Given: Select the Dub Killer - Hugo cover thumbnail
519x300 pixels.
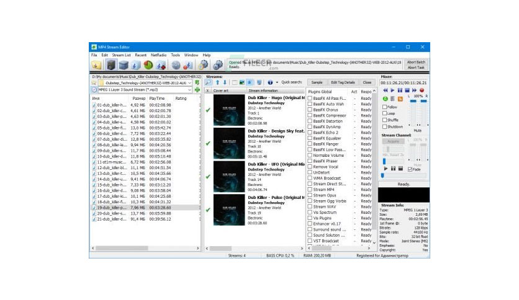Looking at the screenshot, I should 229,110.
